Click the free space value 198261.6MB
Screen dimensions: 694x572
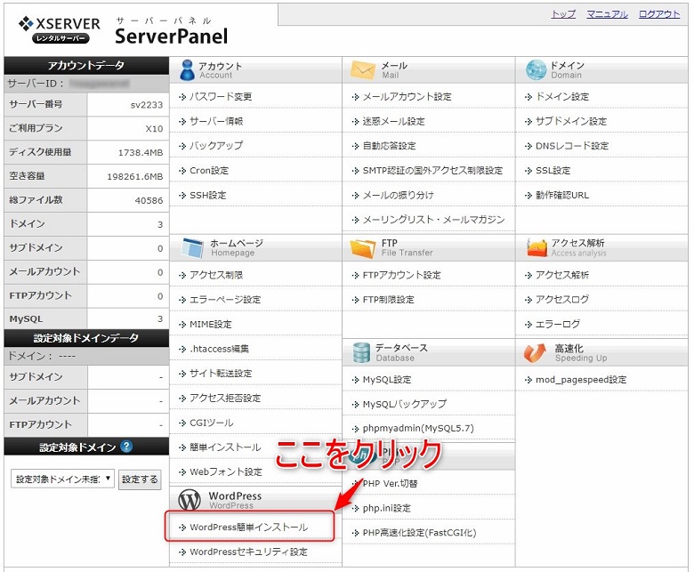tap(135, 176)
